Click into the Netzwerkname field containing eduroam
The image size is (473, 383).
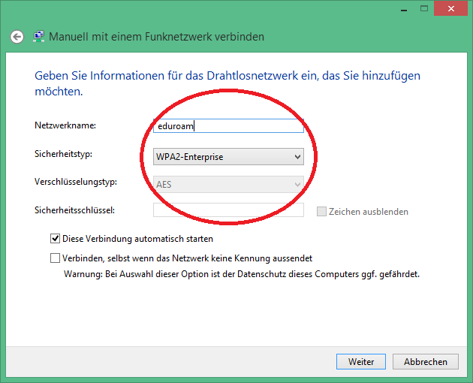point(228,126)
